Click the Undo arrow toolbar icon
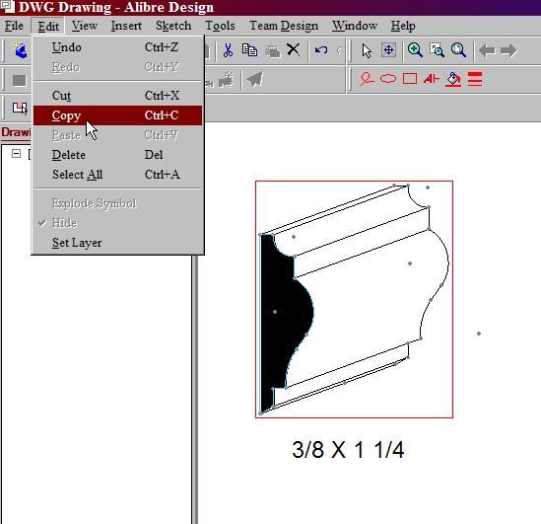541x524 pixels. click(x=321, y=50)
